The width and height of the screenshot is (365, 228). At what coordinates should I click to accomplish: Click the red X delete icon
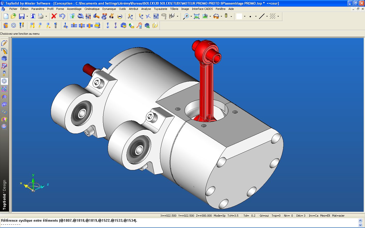tap(54, 16)
